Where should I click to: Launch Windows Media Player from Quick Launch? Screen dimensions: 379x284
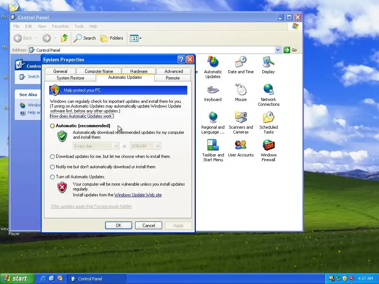point(60,278)
